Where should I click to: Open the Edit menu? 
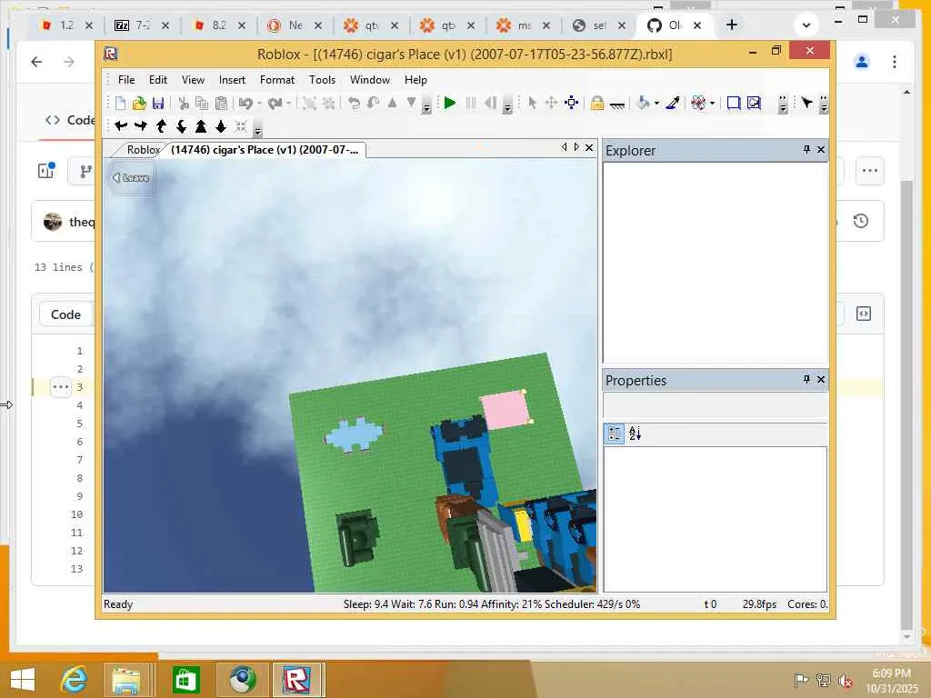tap(158, 80)
